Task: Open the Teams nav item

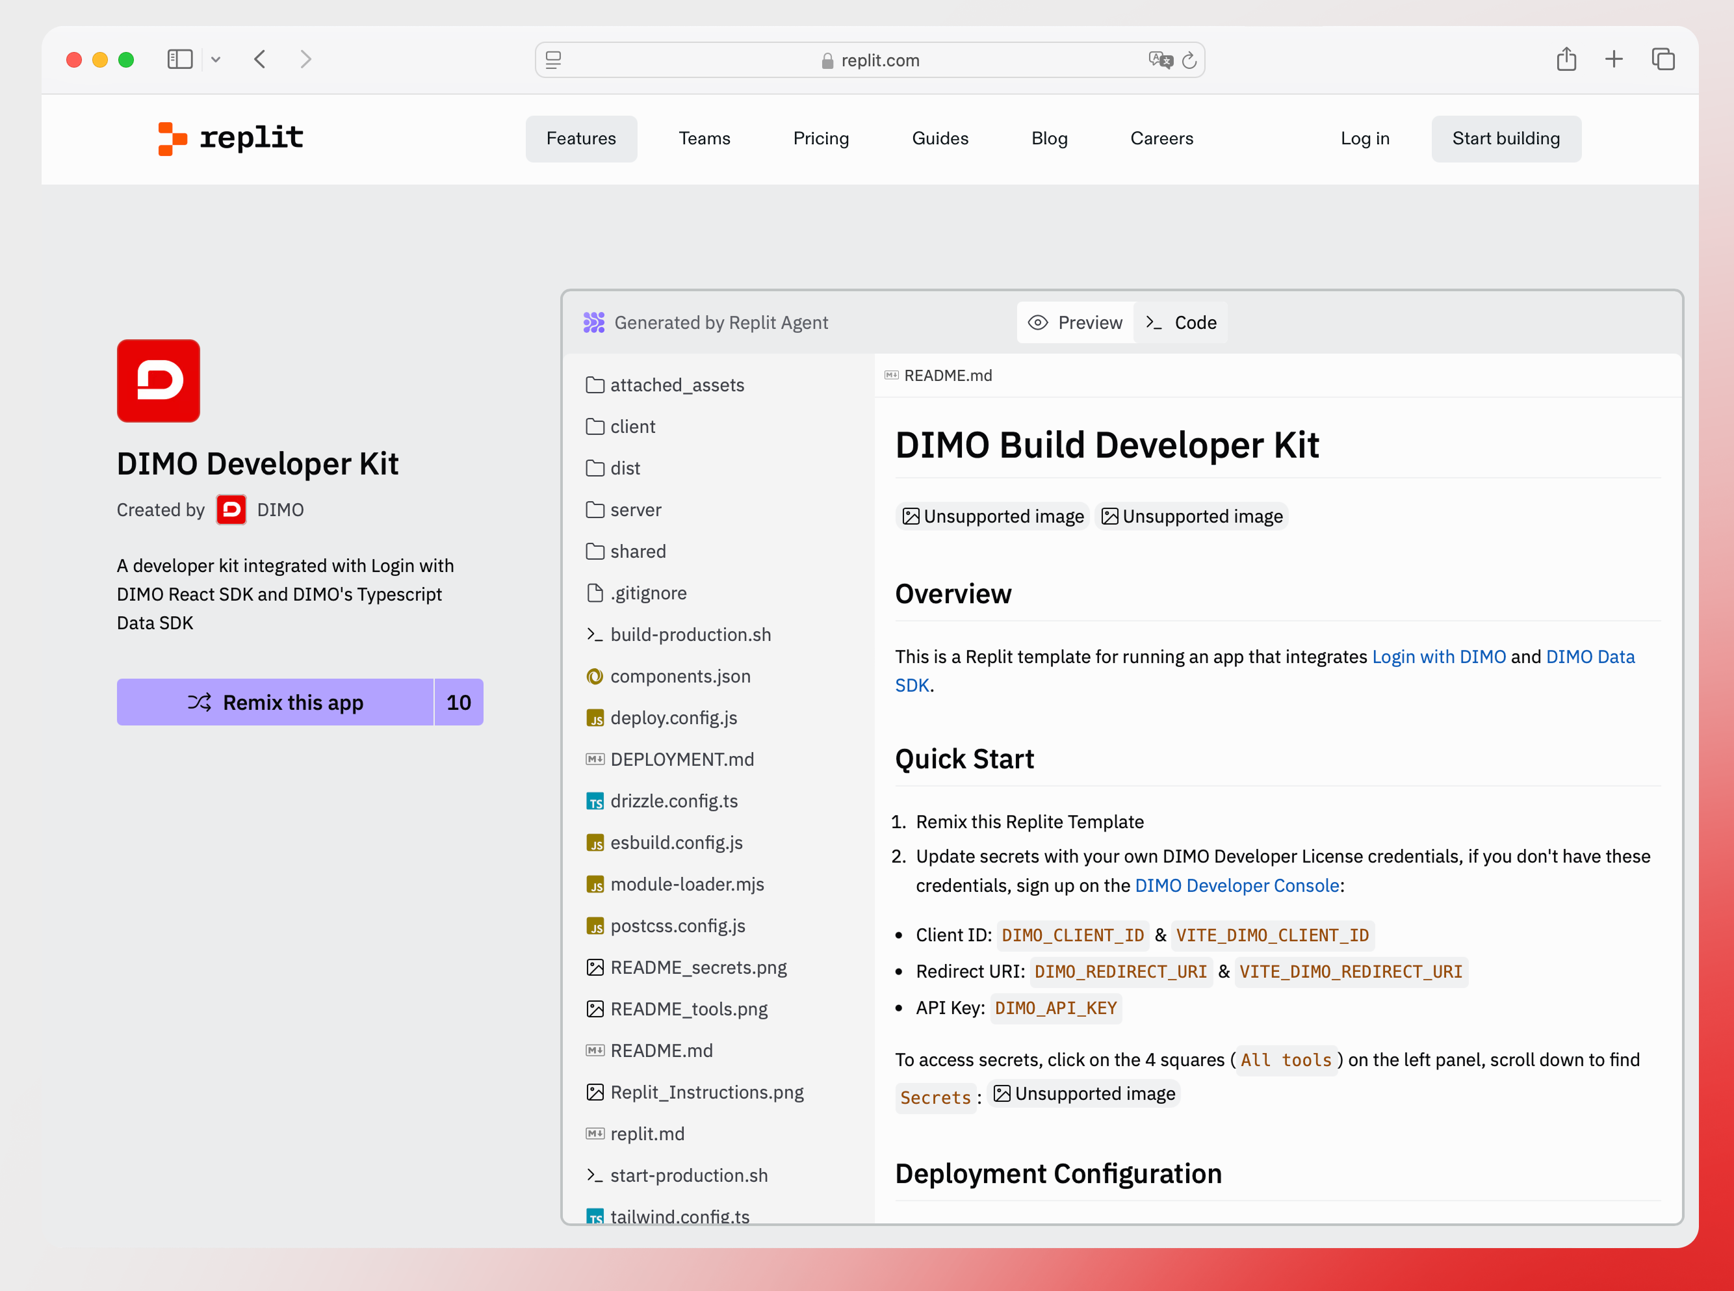Action: tap(704, 138)
